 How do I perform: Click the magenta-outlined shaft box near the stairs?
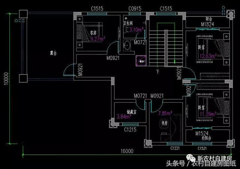tap(141, 61)
